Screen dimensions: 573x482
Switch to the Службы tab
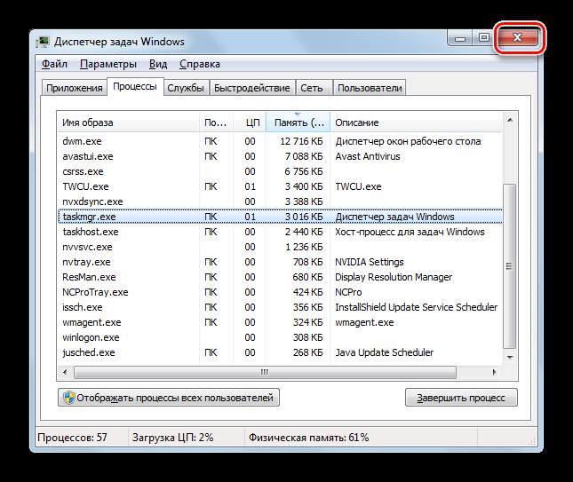pyautogui.click(x=186, y=88)
